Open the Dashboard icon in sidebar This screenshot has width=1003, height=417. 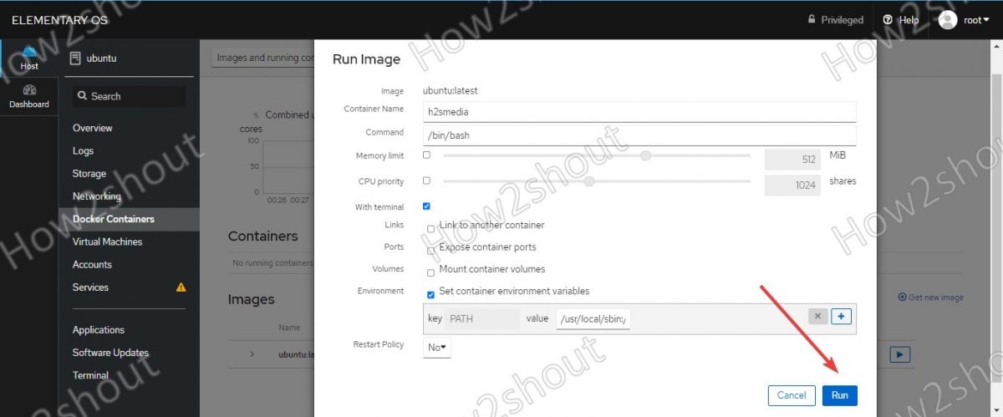click(x=29, y=90)
